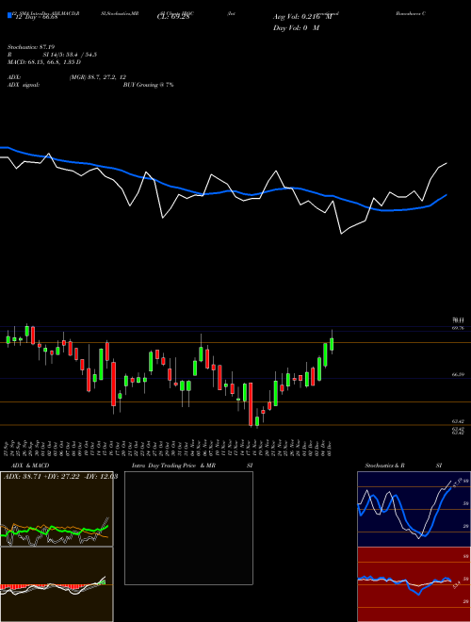
Task: Click the 66.59 price axis label
Action: (458, 374)
